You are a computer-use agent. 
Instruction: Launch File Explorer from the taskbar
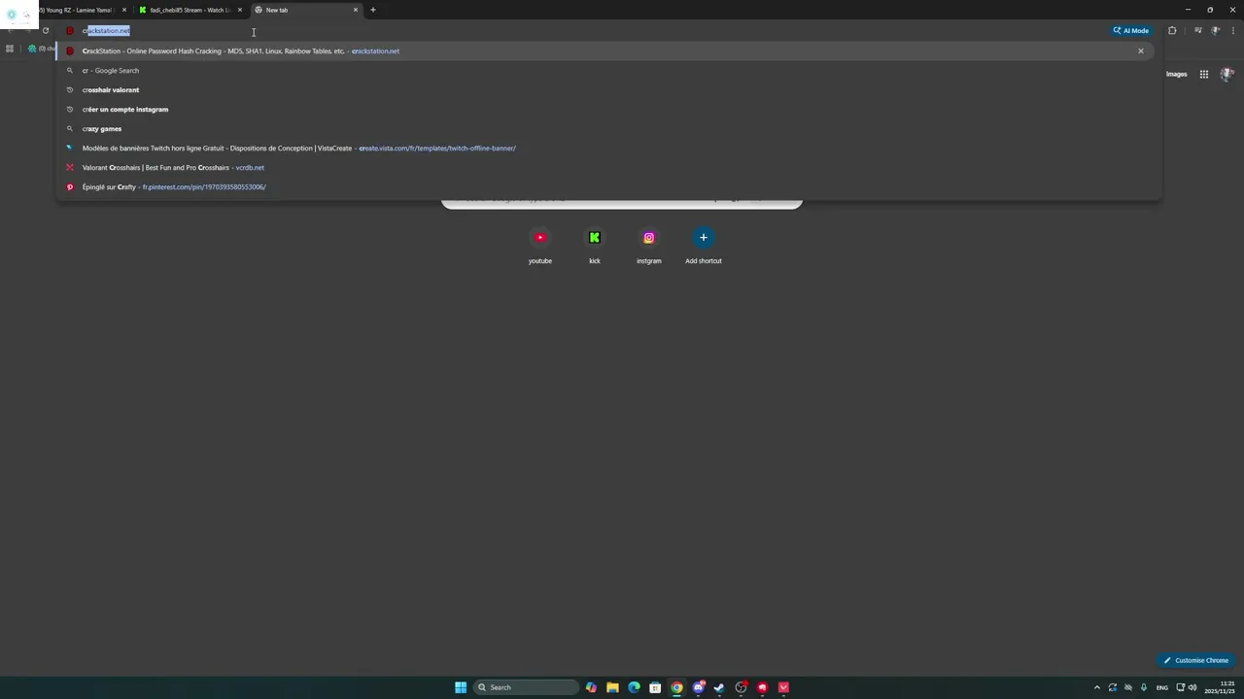[612, 687]
